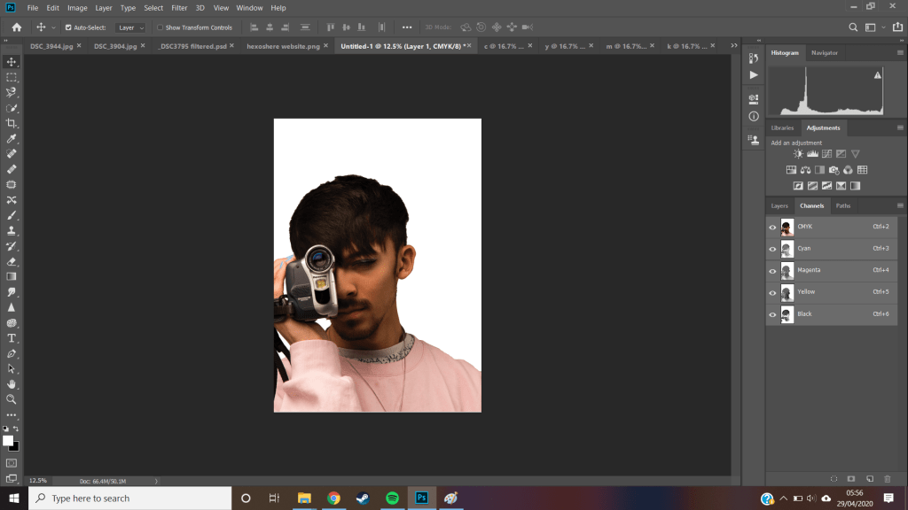Toggle visibility of the Black channel
This screenshot has height=510, width=908.
772,314
